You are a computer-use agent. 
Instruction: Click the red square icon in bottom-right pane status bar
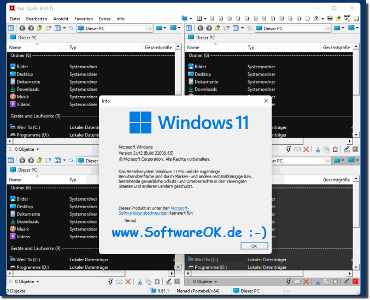point(355,281)
